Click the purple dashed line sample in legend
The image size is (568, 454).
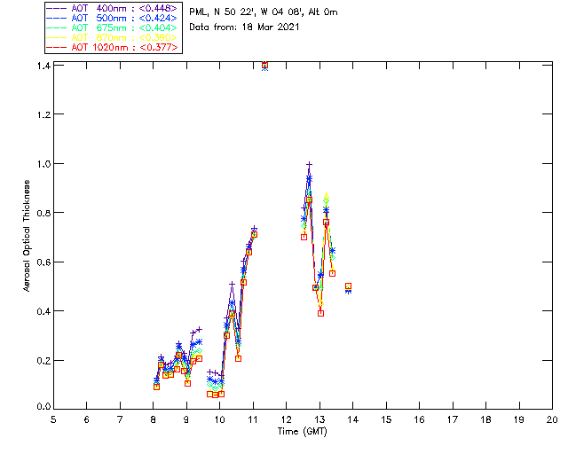57,8
